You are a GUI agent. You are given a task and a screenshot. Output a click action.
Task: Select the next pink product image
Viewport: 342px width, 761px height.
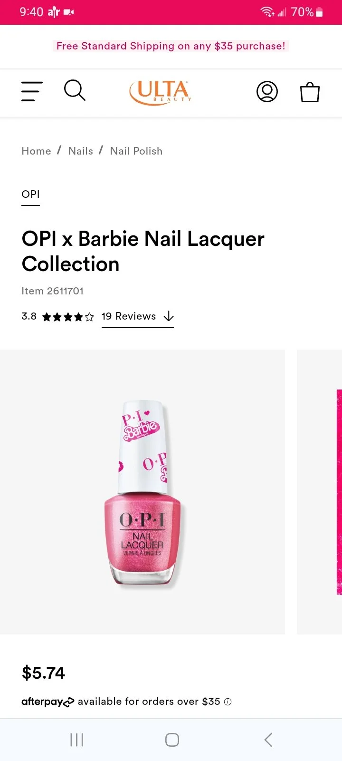(x=319, y=492)
